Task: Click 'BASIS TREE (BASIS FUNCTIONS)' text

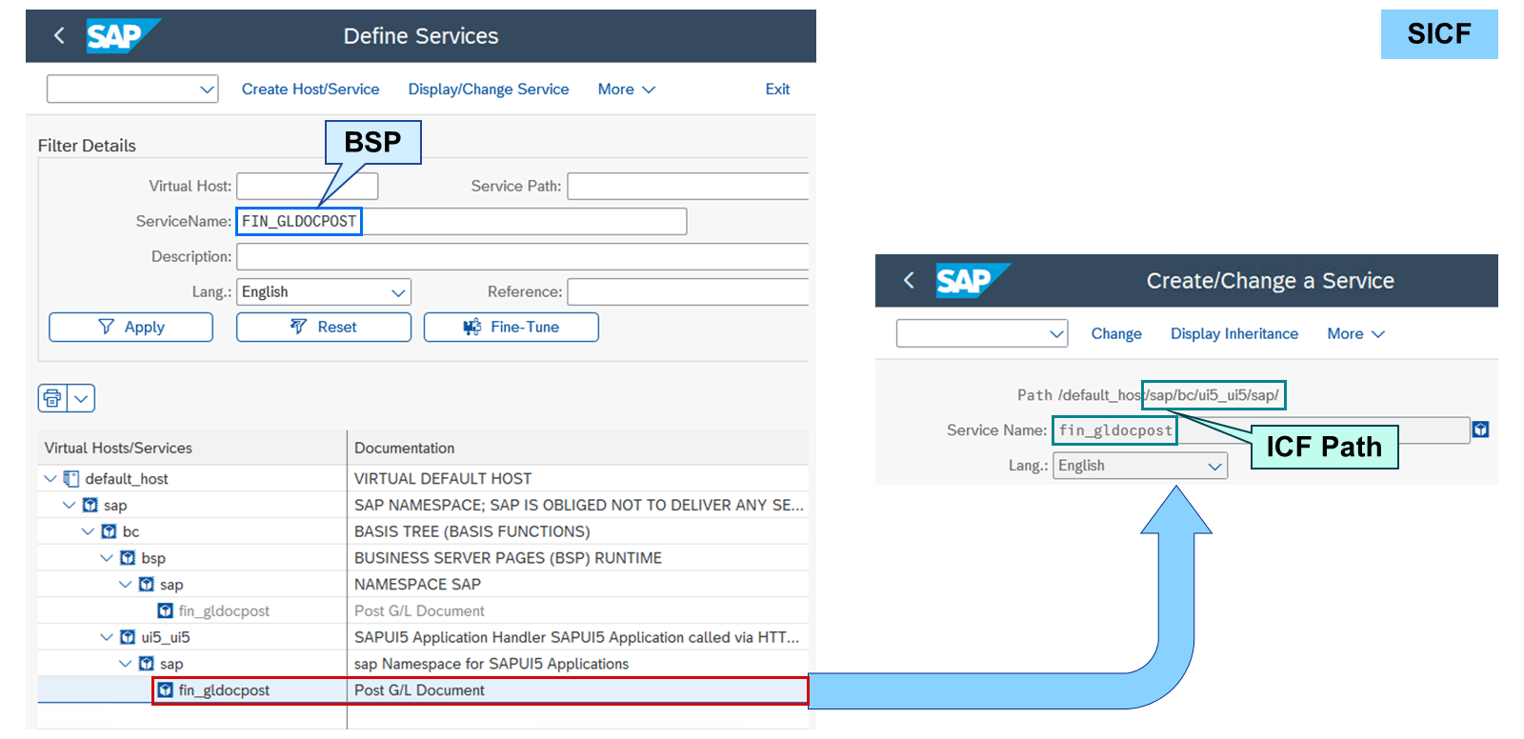Action: click(472, 531)
